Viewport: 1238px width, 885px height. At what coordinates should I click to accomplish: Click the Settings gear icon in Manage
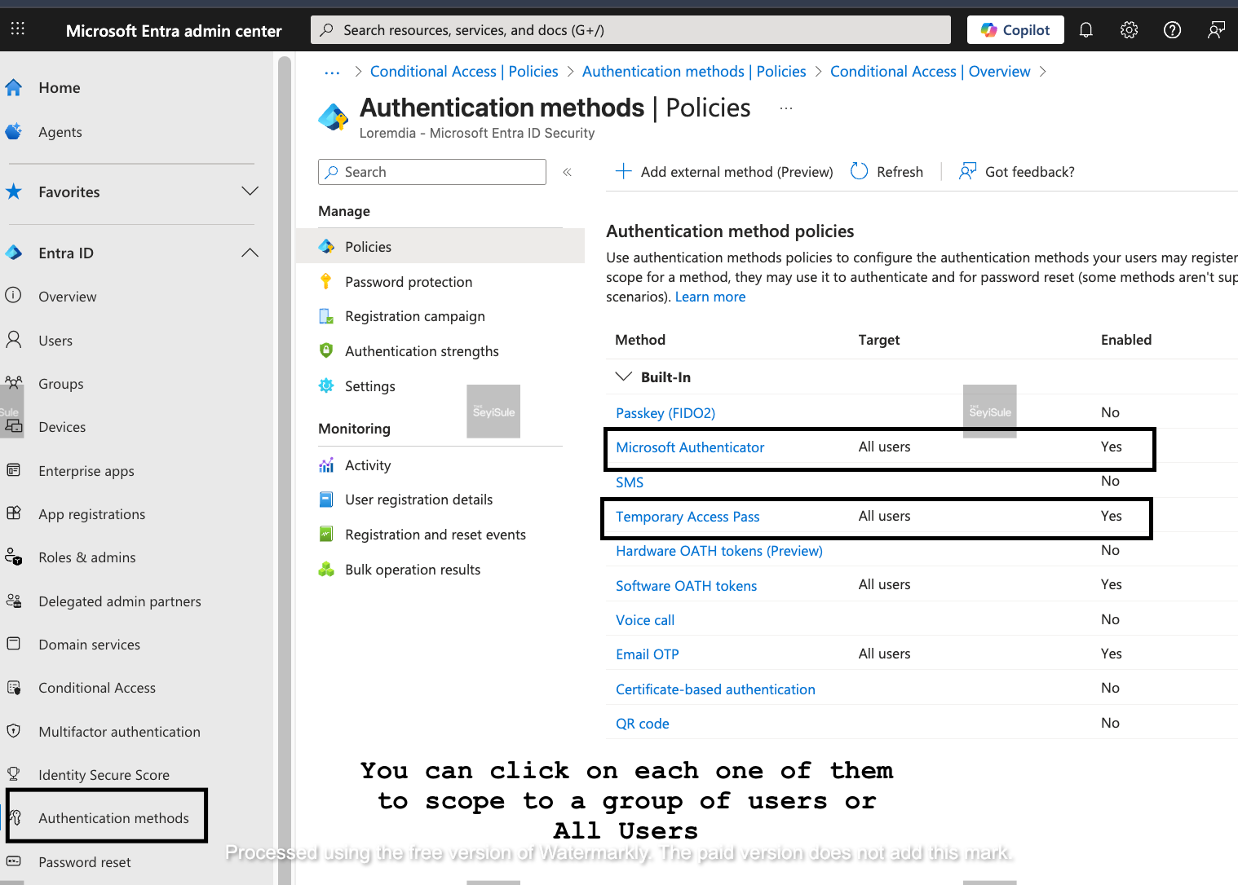tap(326, 385)
